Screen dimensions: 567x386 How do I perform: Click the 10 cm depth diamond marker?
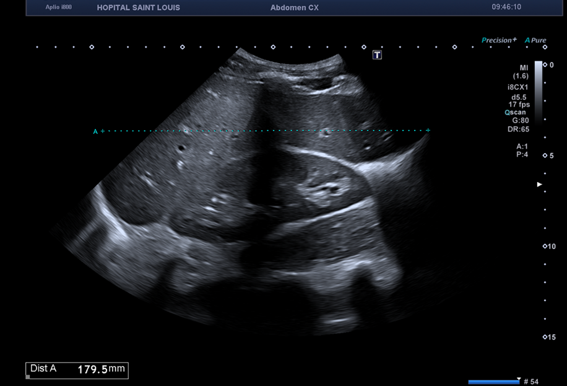pos(545,246)
